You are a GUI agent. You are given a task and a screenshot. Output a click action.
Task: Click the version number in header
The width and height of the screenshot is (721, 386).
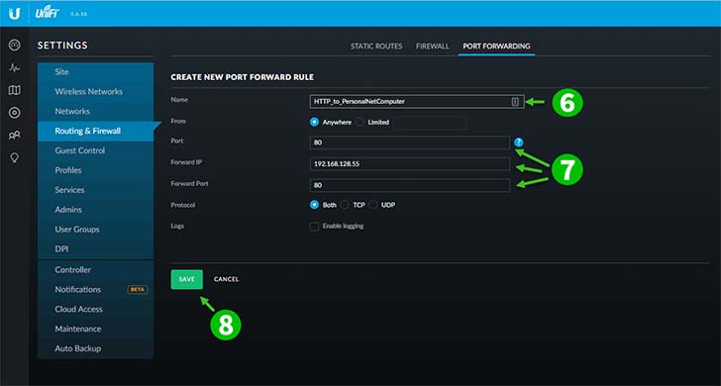pos(78,14)
